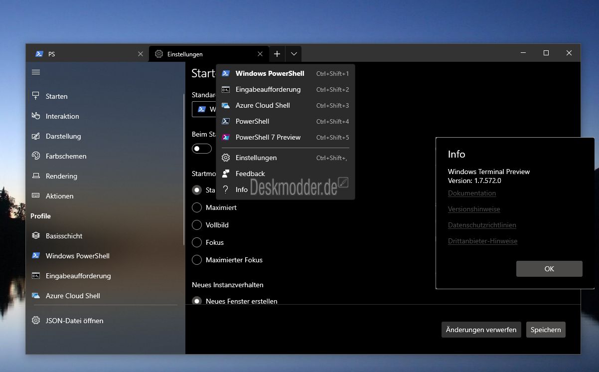Viewport: 599px width, 372px height.
Task: Select the Maximiert start mode radio button
Action: (x=197, y=207)
